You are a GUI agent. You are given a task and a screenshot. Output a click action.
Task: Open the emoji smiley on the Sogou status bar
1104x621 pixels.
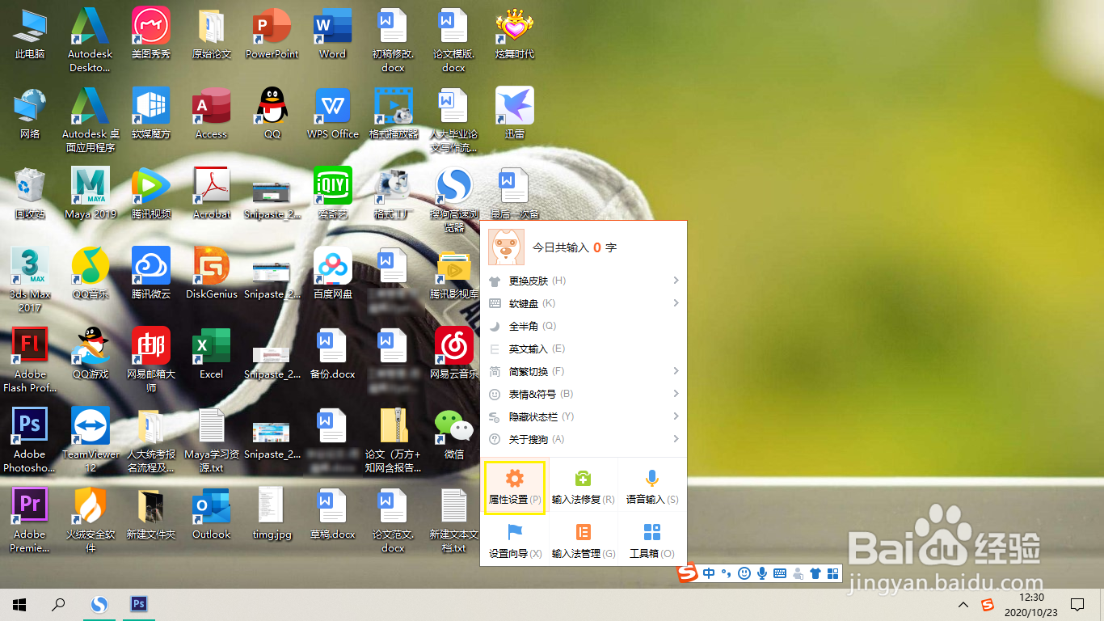(x=744, y=573)
